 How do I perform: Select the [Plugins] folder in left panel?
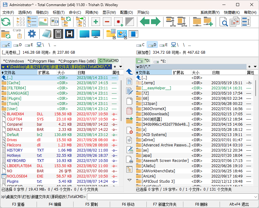pos(60,99)
